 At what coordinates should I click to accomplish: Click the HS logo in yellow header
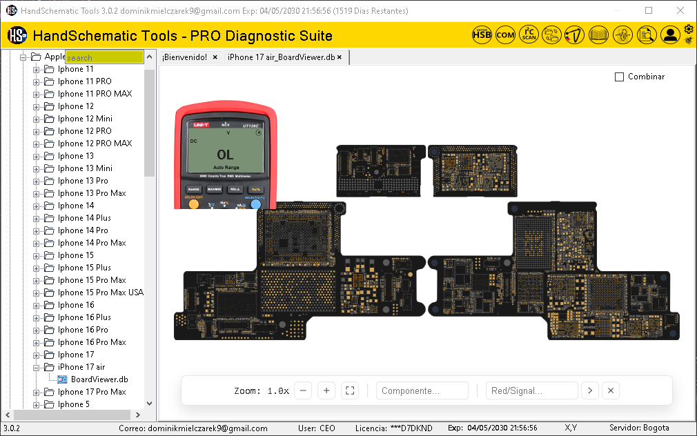tap(17, 35)
